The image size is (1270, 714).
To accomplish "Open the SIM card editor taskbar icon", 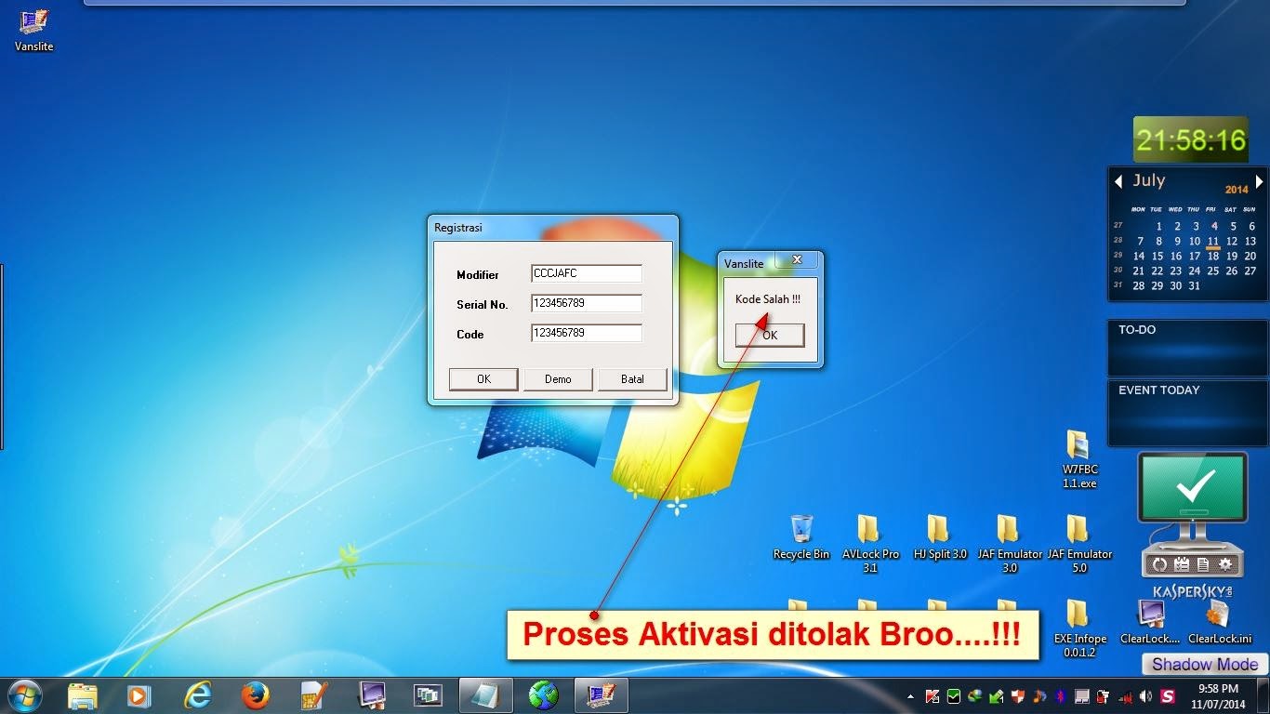I will tap(313, 695).
